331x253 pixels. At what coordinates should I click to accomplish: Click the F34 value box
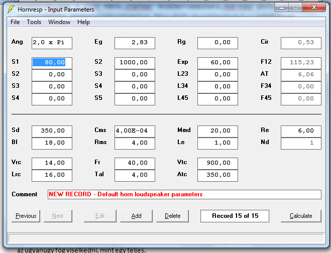[x=301, y=87]
